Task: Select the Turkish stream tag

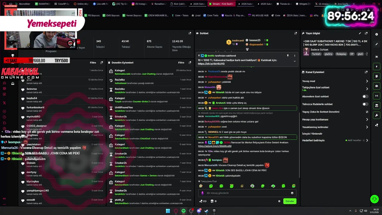Action: [x=316, y=54]
